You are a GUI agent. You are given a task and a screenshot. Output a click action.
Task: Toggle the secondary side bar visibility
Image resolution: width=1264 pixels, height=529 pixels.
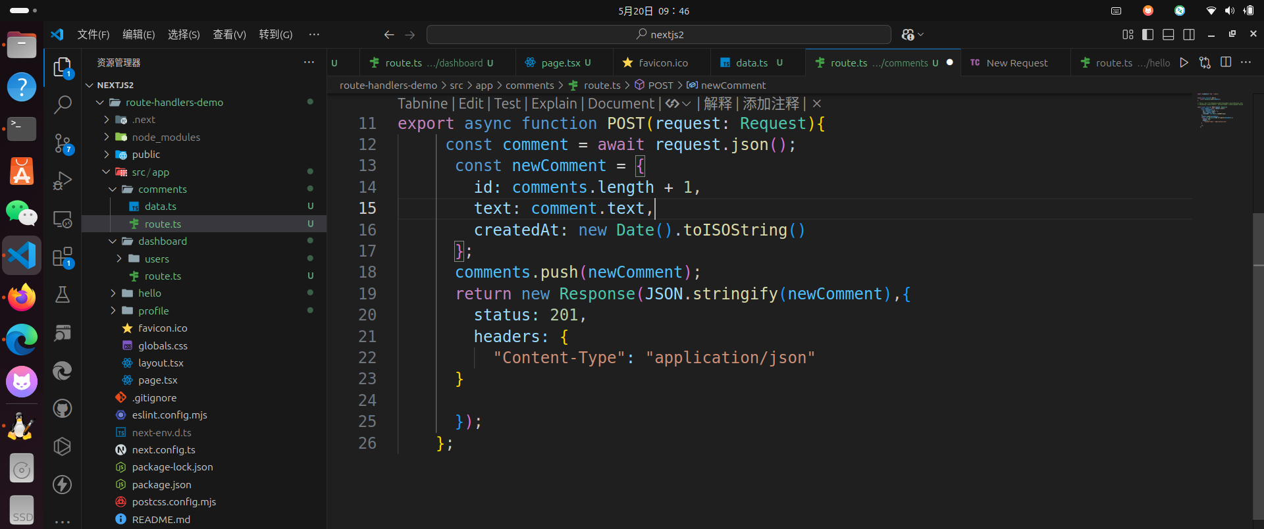tap(1189, 34)
